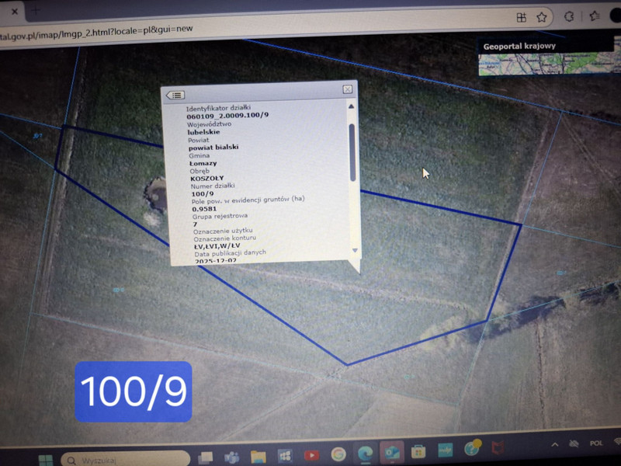621x466 pixels.
Task: Expand hidden system tray icons chevron
Action: click(555, 444)
